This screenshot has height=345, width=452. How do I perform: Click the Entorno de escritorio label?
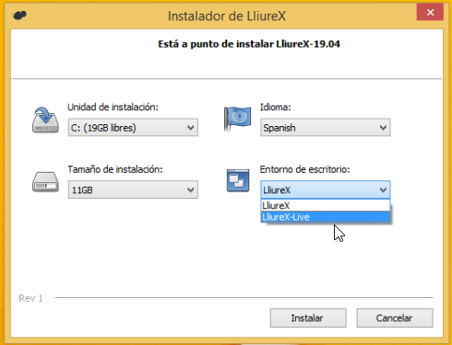[x=304, y=169]
